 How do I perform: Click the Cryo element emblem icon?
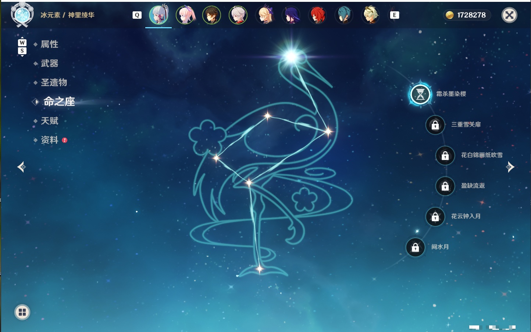(x=22, y=15)
